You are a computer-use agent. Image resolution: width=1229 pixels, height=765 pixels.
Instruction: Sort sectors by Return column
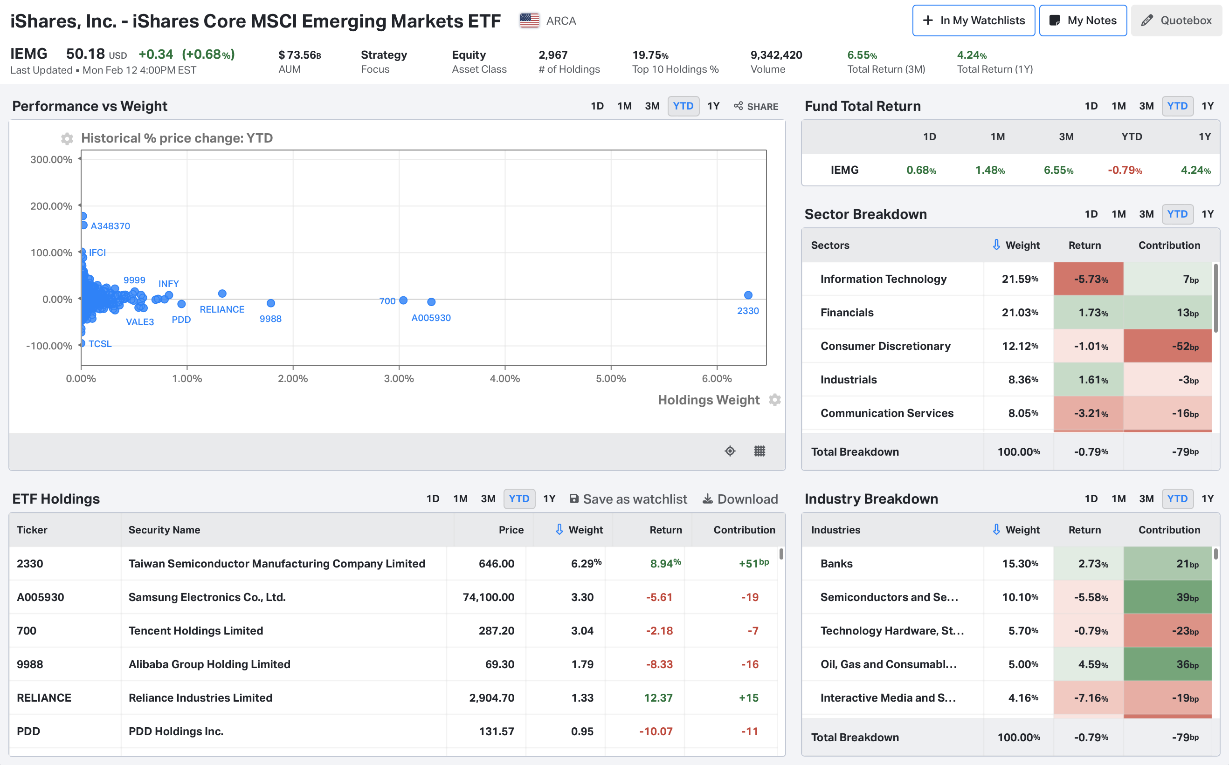(1085, 245)
